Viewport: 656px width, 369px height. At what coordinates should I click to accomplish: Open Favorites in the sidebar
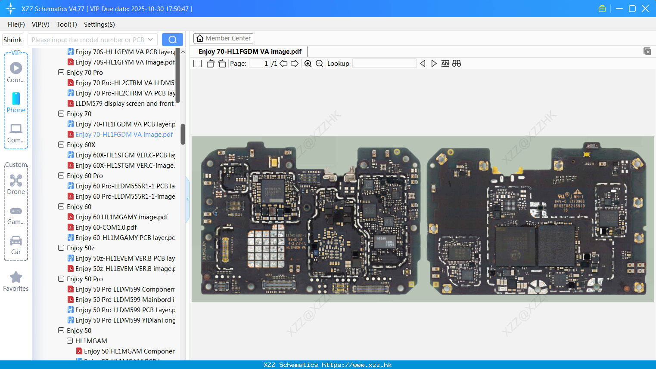pyautogui.click(x=16, y=281)
